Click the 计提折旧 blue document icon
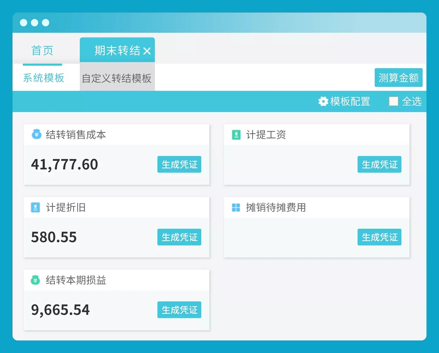This screenshot has height=353, width=439. 35,207
